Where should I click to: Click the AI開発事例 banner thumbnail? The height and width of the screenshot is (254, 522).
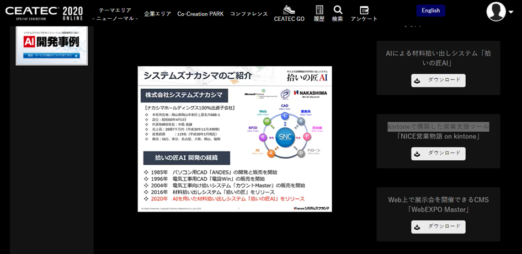coord(52,46)
